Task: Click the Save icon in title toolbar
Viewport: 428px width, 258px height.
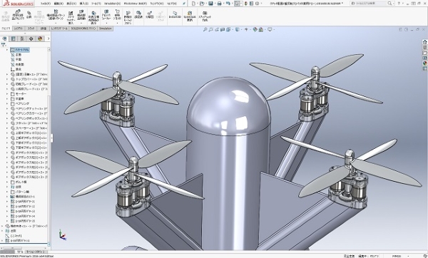Action: coord(210,4)
